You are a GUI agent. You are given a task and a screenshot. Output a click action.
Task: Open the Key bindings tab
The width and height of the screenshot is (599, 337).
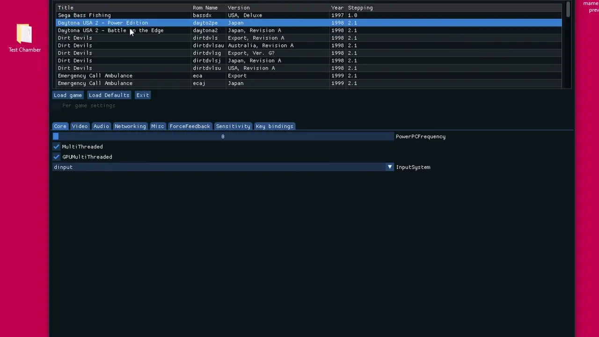tap(274, 126)
